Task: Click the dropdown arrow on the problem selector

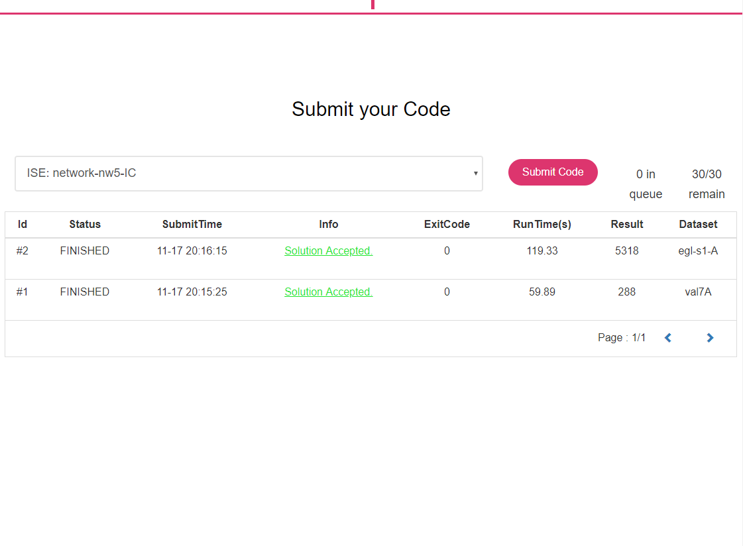Action: click(x=475, y=173)
